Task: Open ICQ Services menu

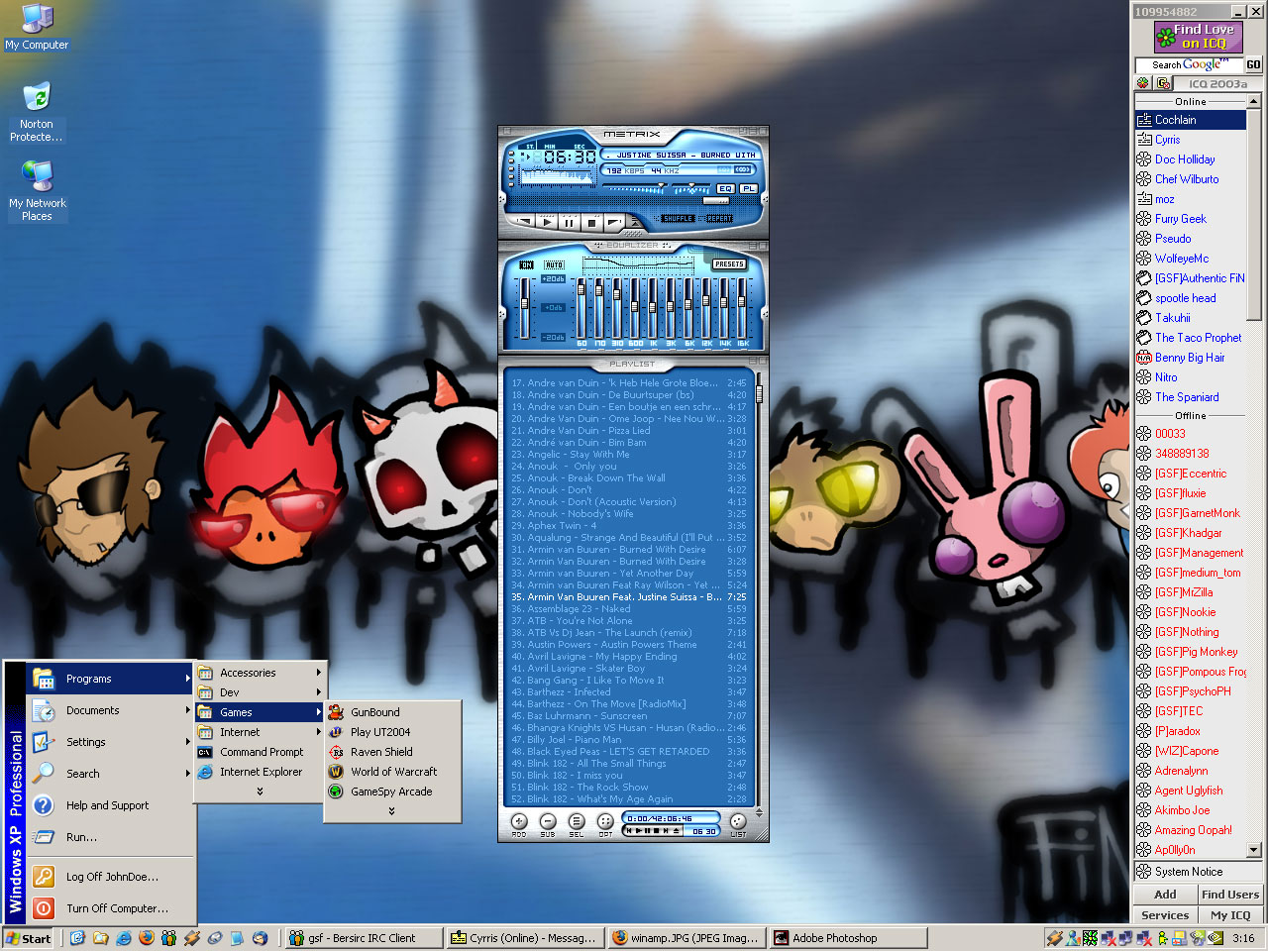Action: [1165, 915]
